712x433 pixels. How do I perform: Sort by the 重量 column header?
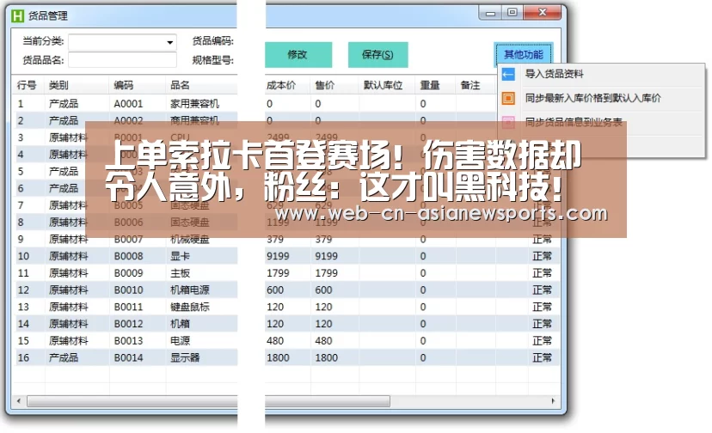(x=430, y=85)
